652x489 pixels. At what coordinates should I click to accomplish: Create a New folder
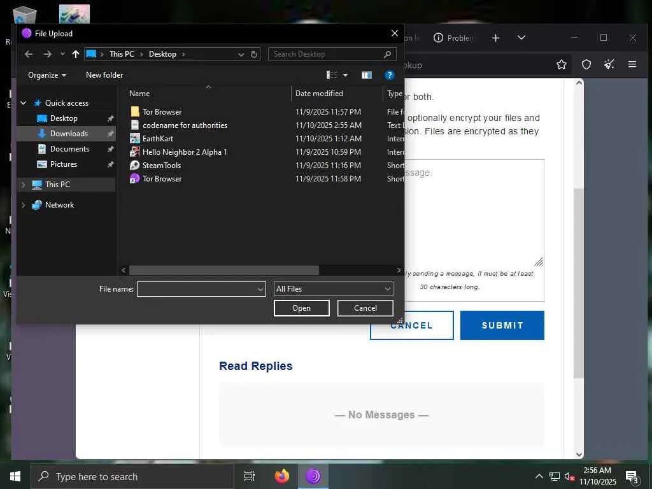104,75
